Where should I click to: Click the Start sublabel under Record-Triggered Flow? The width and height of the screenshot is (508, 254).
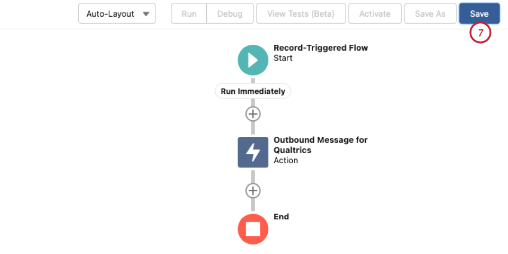coord(283,59)
